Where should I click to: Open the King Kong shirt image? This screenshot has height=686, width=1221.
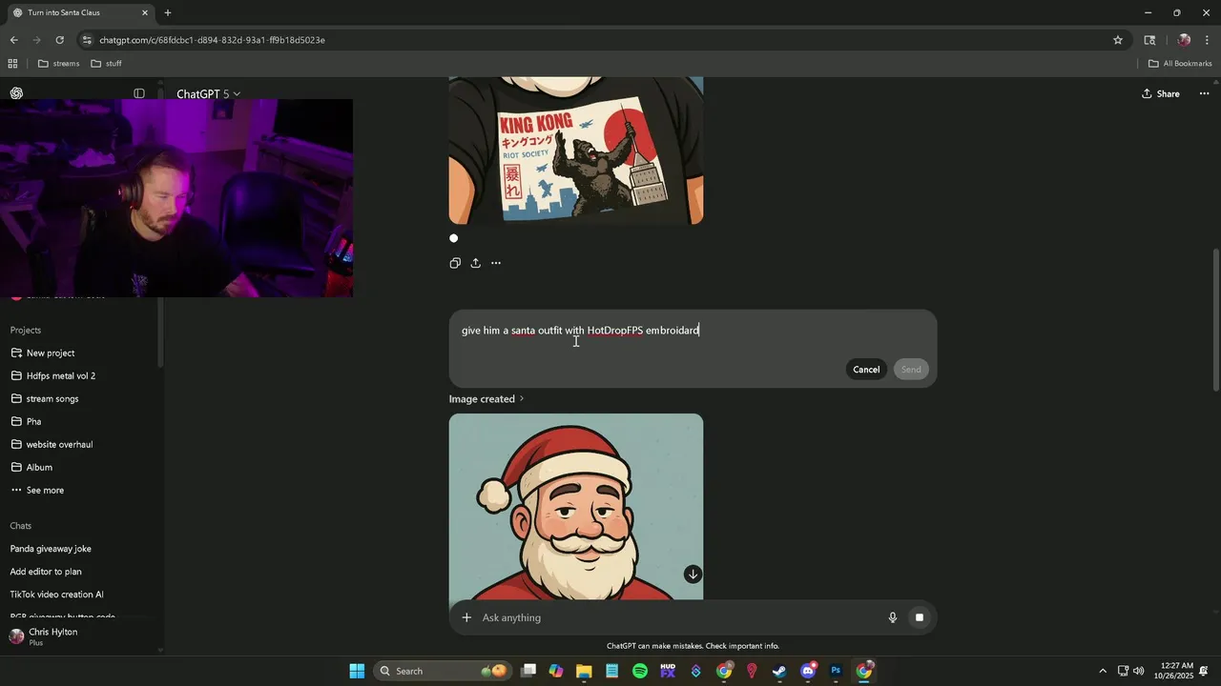576,151
